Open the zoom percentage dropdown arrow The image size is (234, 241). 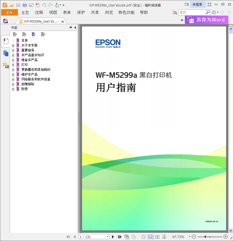[190, 237]
